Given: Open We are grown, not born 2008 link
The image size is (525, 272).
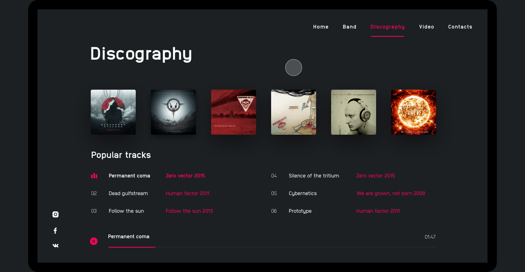Looking at the screenshot, I should point(391,194).
